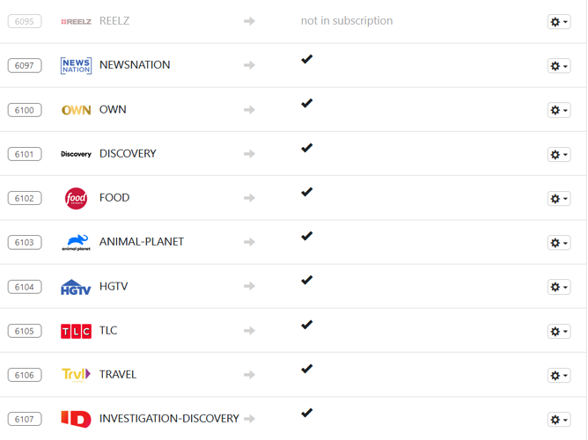The image size is (588, 440).
Task: Open settings dropdown for INVESTIGATION-DISCOVERY
Action: coord(558,420)
